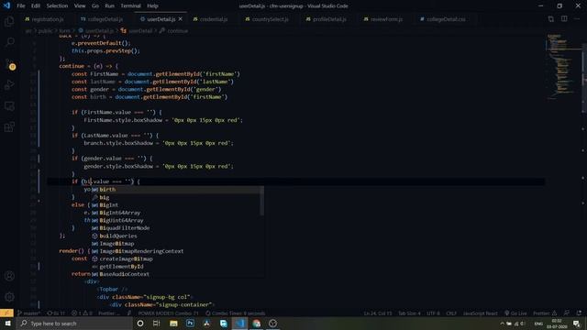Open the Run and Debug view
This screenshot has height=330, width=587.
[10, 85]
